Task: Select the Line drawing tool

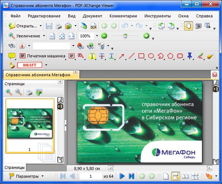Action: [x=131, y=56]
